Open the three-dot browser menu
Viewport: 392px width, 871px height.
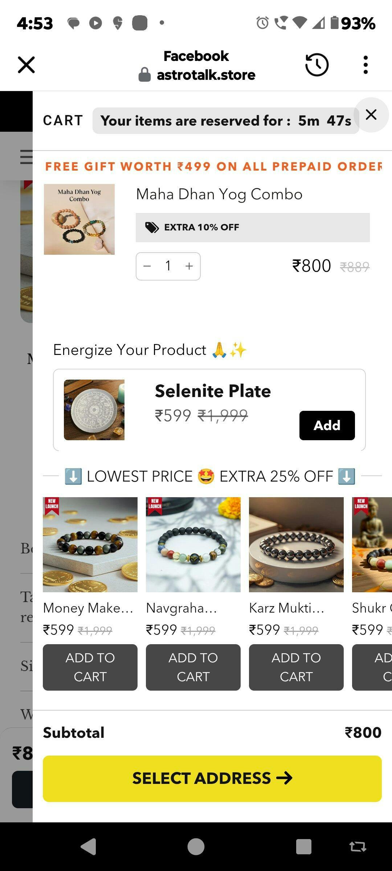[366, 65]
